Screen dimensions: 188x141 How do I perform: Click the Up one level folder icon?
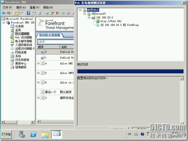pyautogui.click(x=16, y=13)
